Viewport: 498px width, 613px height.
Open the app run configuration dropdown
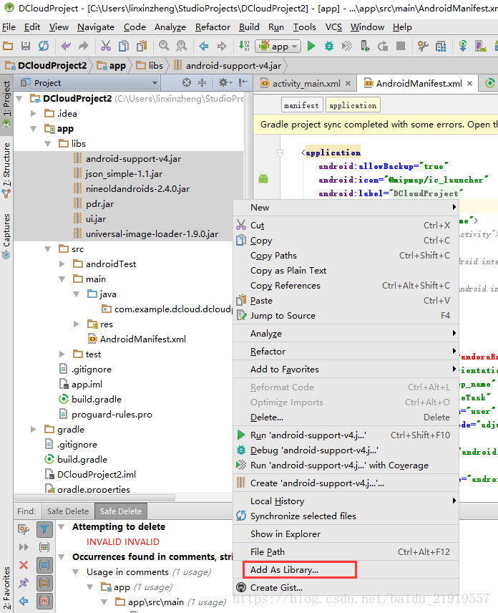coord(278,46)
